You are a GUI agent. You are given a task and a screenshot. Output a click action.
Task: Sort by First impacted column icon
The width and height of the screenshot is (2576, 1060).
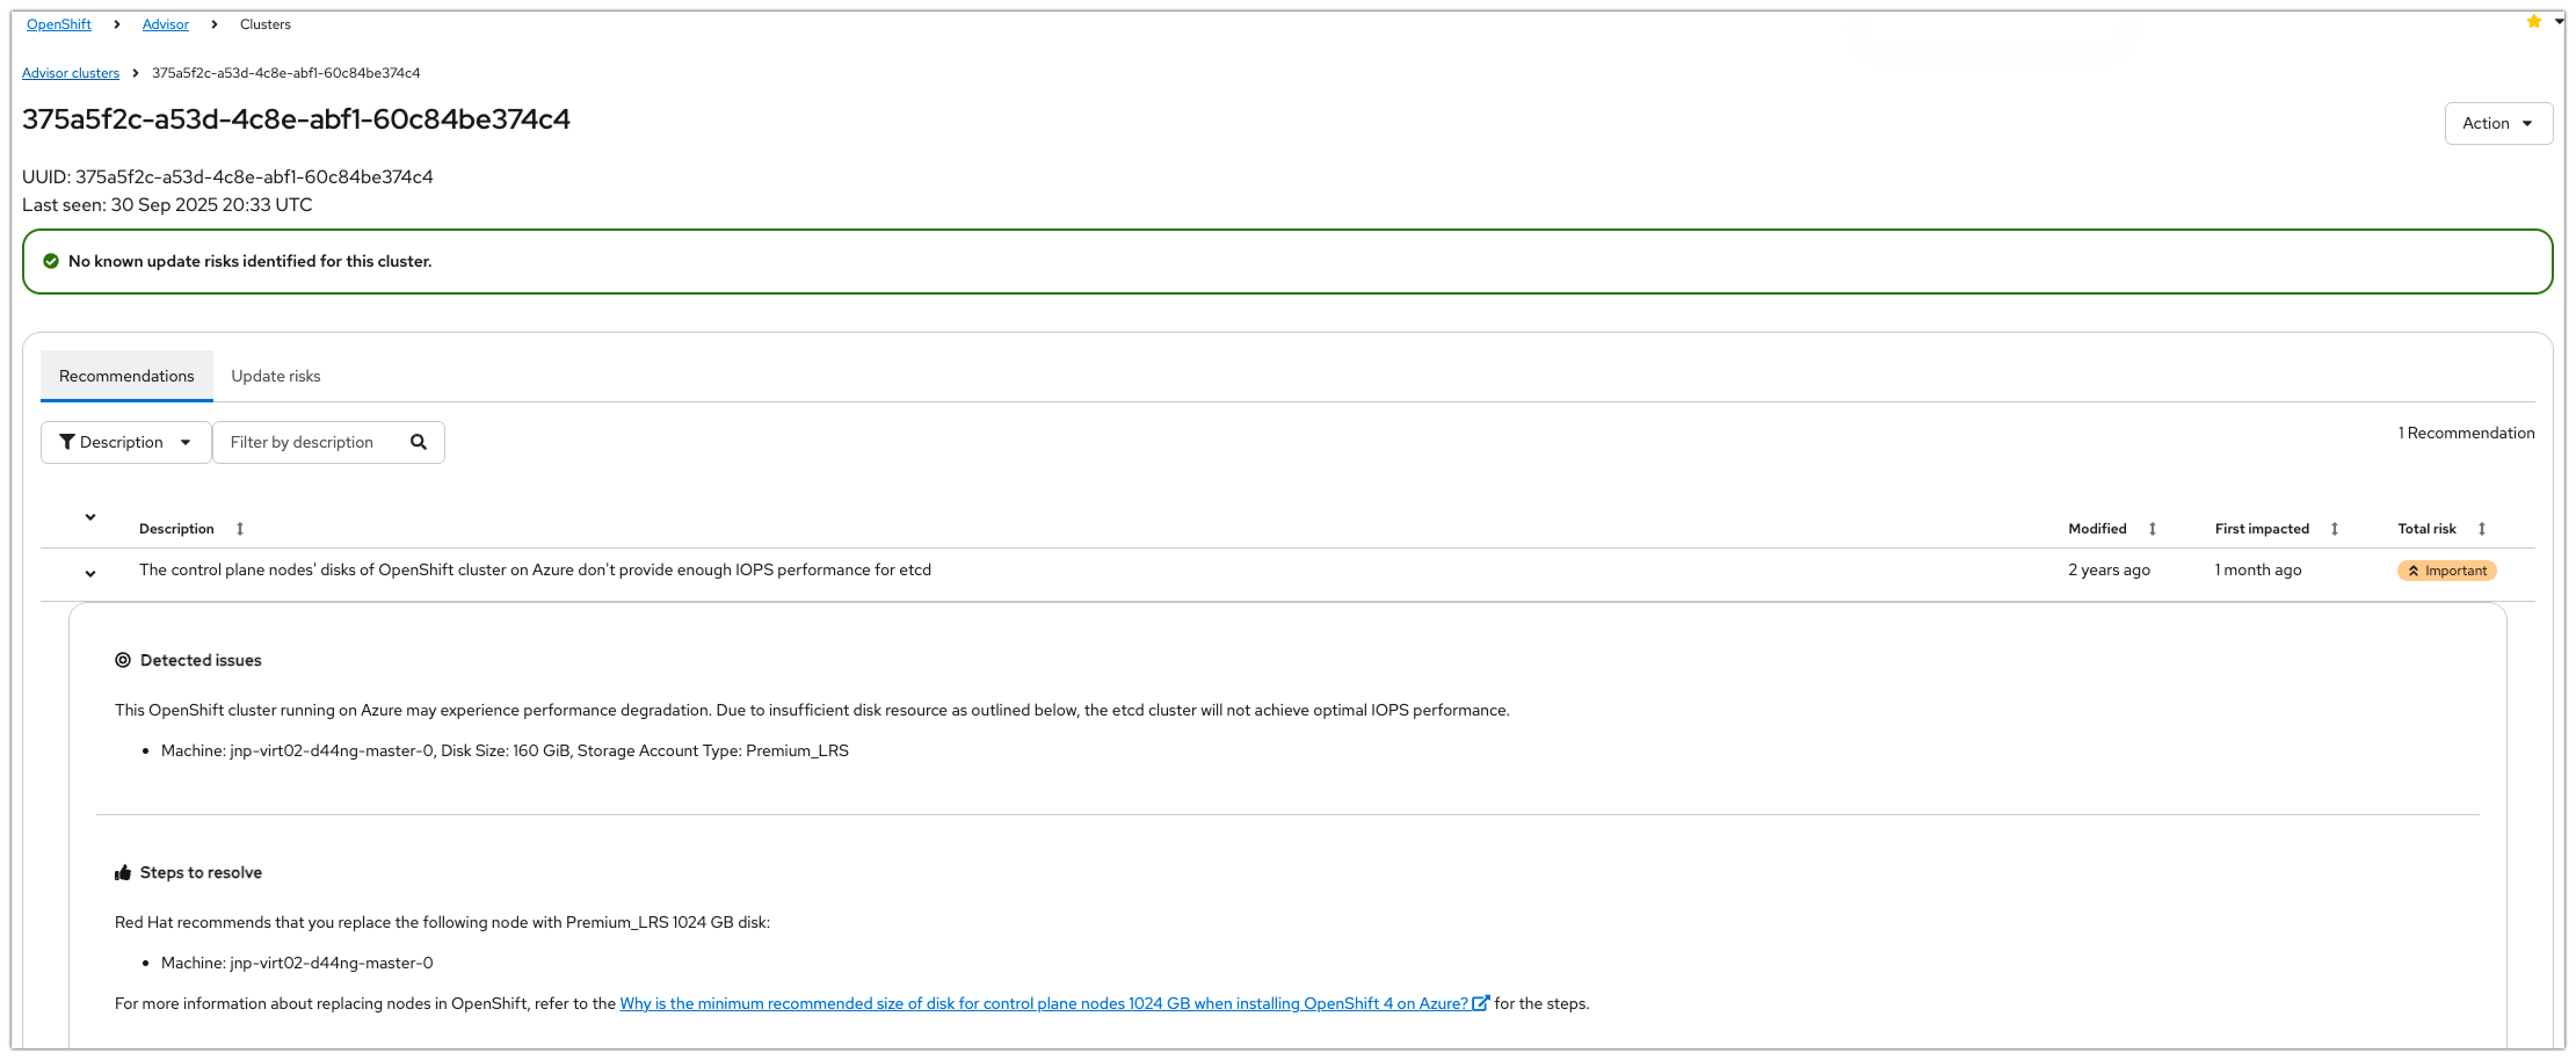coord(2334,528)
